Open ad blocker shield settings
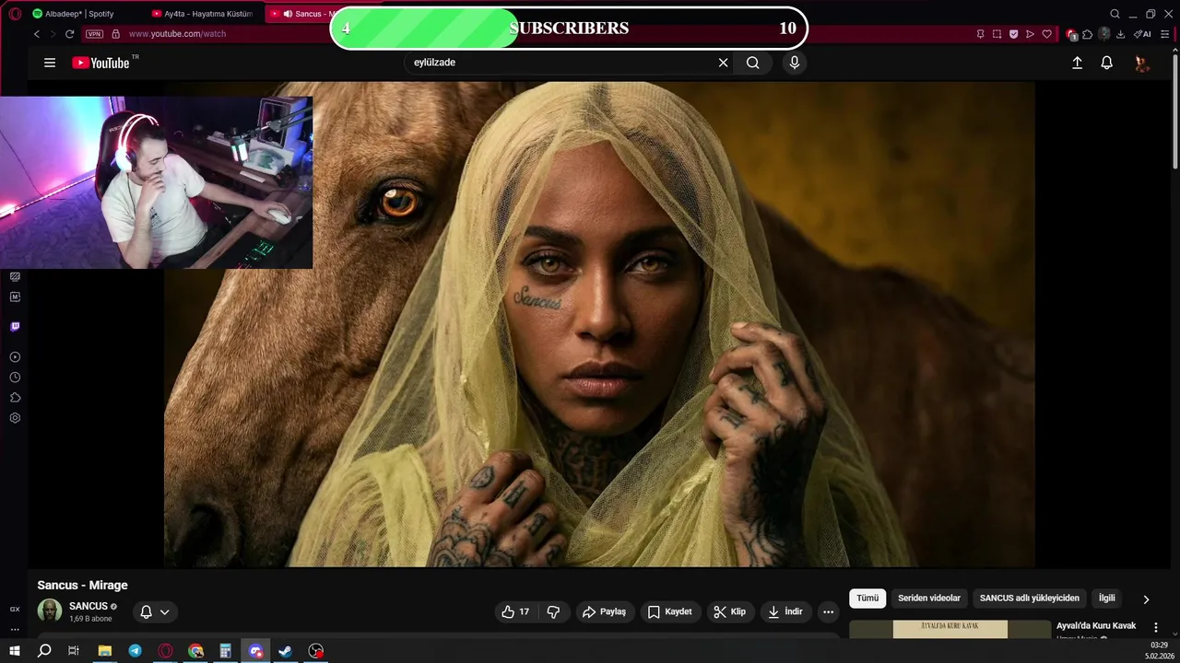The width and height of the screenshot is (1180, 663). [1013, 34]
